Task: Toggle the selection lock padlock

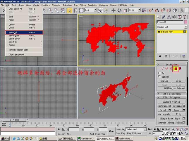Action: (59, 129)
